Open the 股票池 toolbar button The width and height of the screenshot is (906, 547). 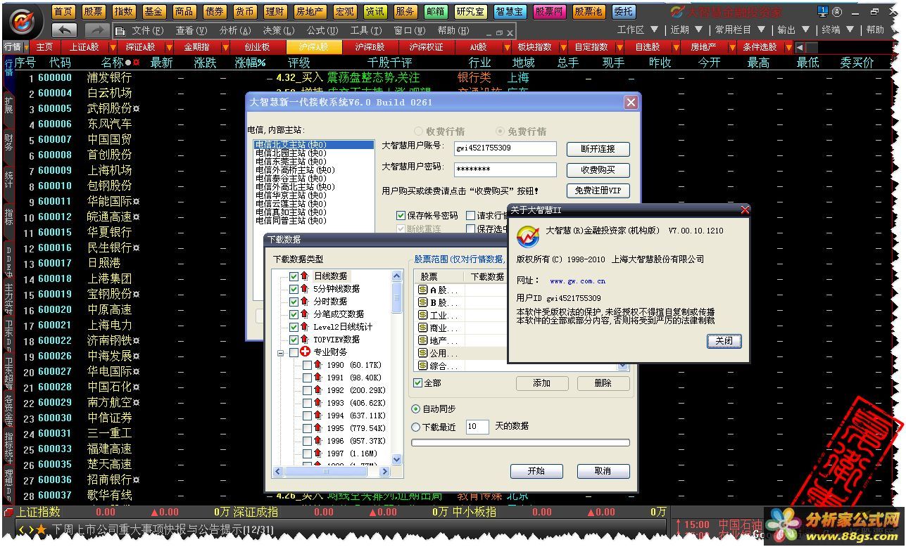click(588, 12)
